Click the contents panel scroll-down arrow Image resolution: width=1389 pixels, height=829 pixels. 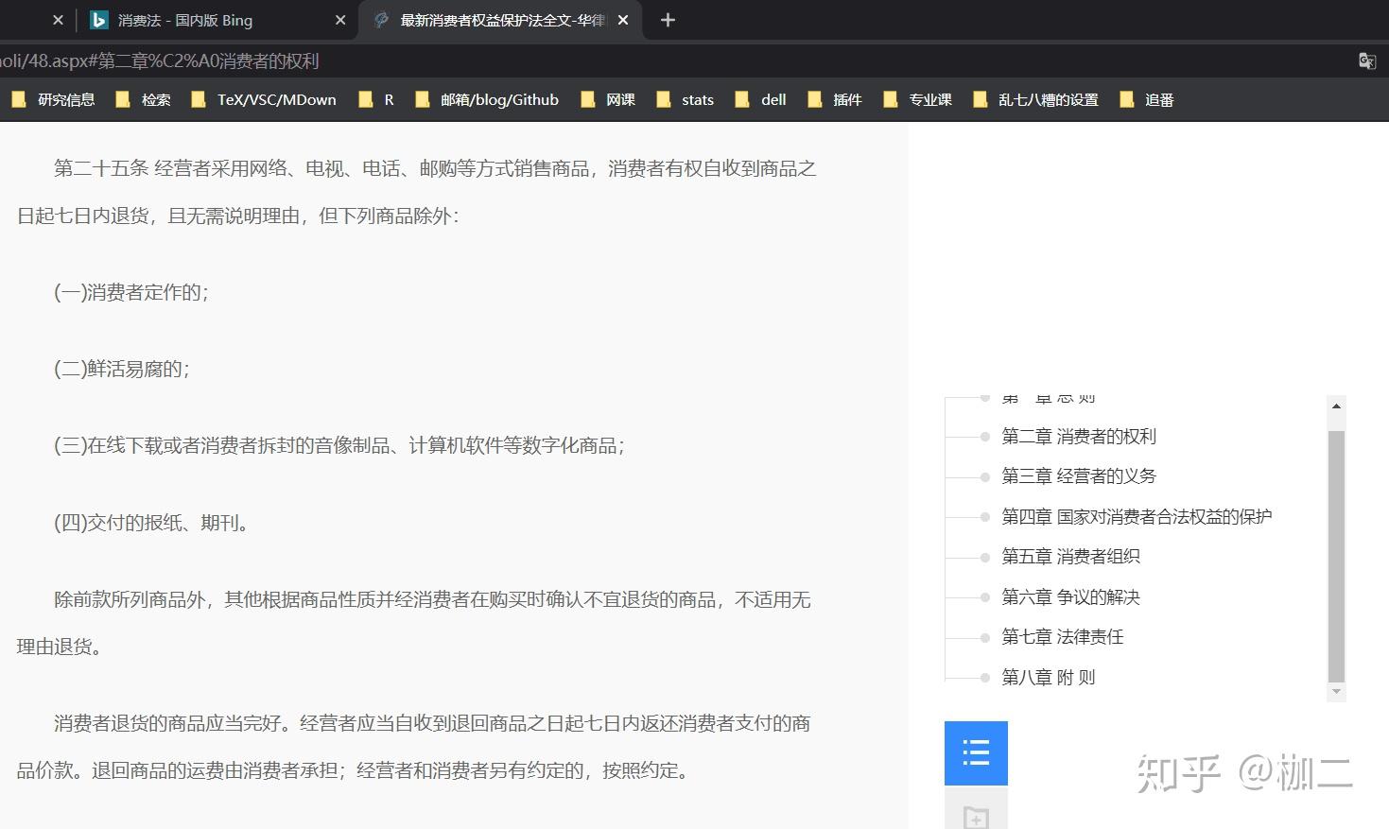(x=1336, y=691)
